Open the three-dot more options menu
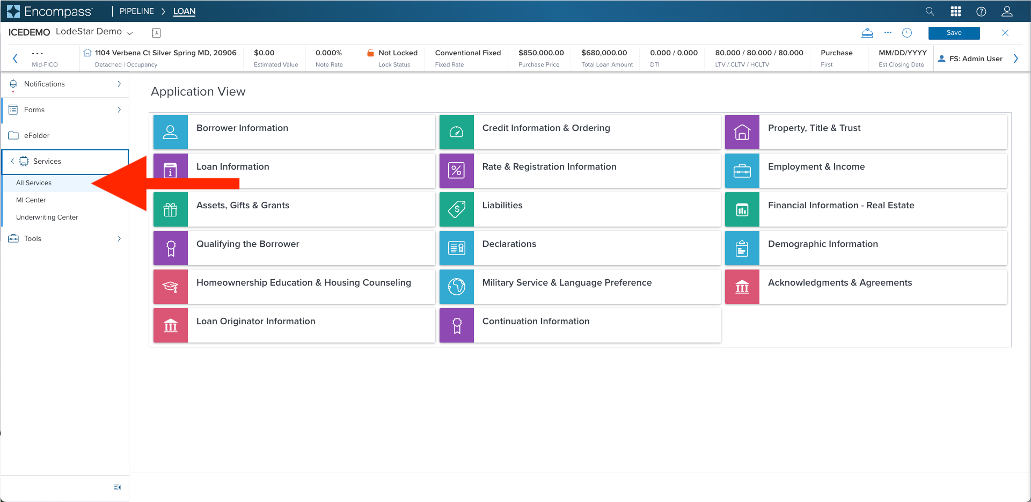Screen dimensions: 1031x502 pyautogui.click(x=888, y=33)
